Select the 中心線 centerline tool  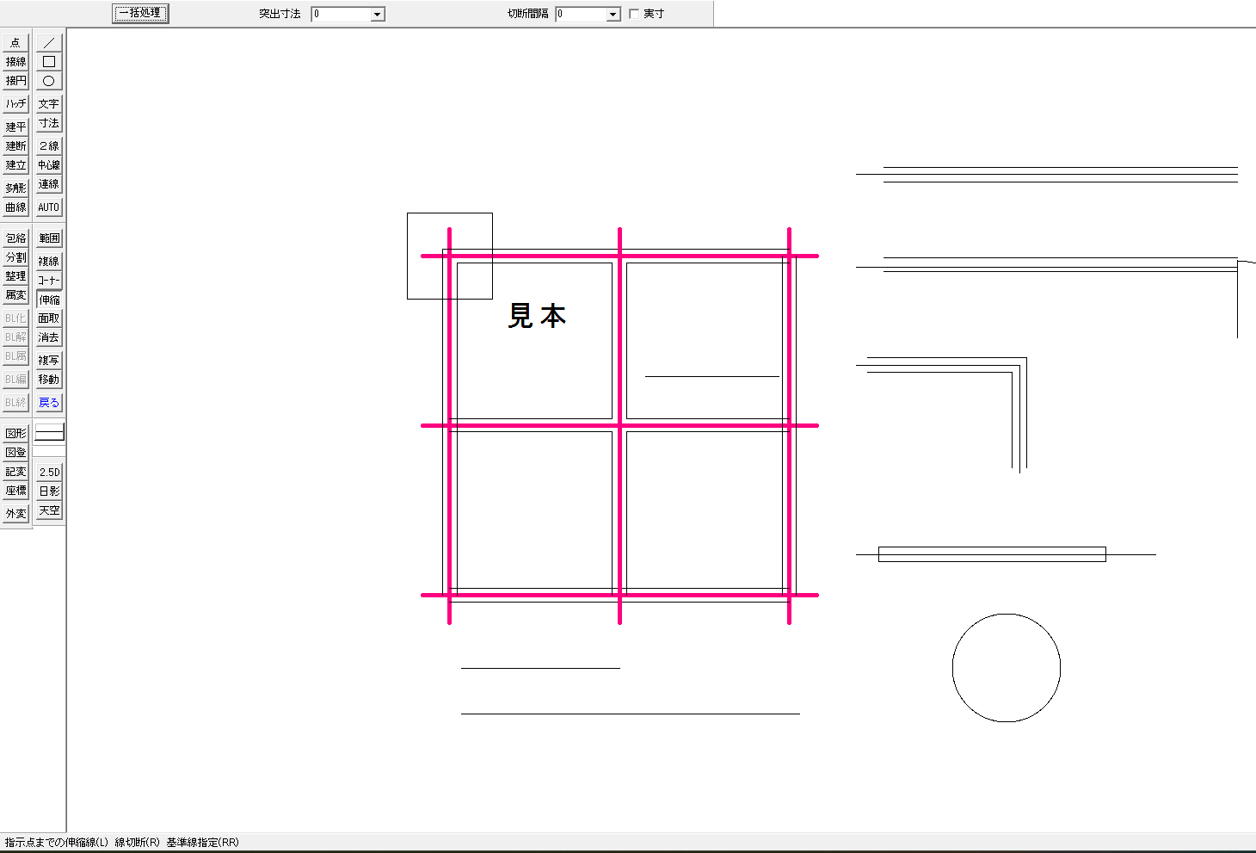tap(49, 164)
